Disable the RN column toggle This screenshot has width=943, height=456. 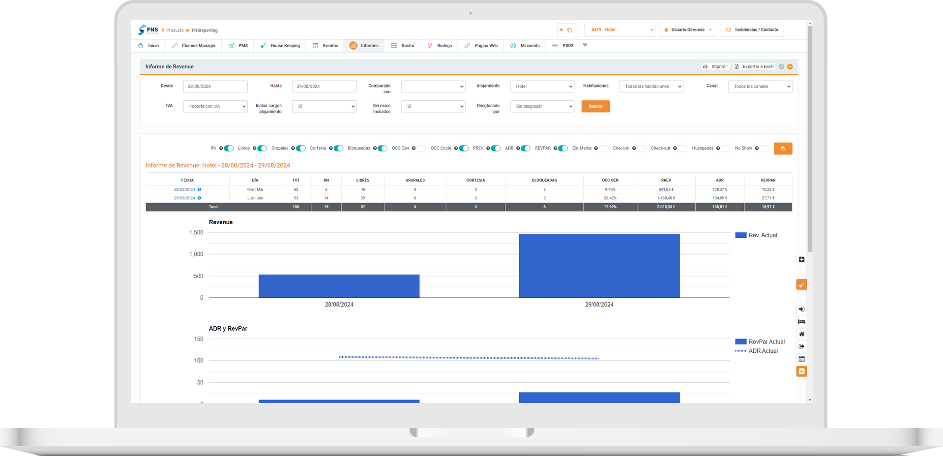point(229,148)
